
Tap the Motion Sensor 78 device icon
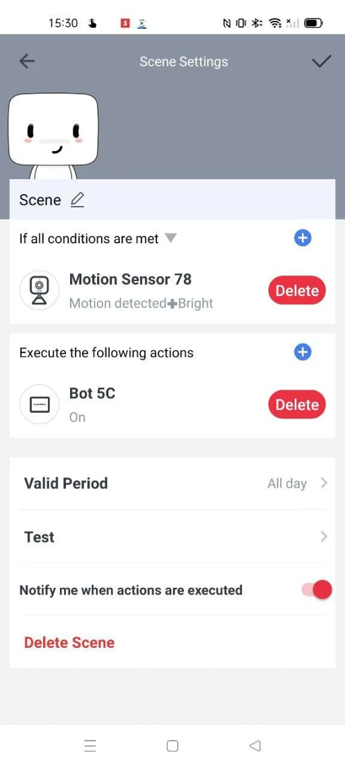[x=38, y=290]
